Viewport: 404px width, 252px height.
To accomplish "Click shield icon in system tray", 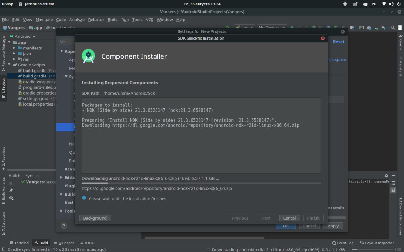I will [x=345, y=4].
